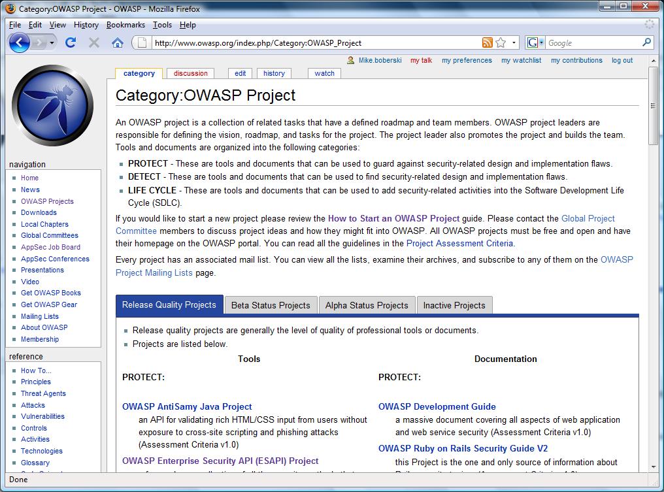This screenshot has height=492, width=664.
Task: Click the log out link
Action: (x=622, y=60)
